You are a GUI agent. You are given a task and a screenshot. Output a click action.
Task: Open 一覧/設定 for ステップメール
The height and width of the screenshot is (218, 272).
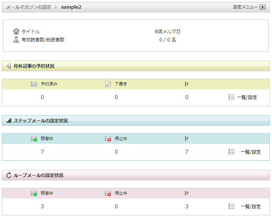[x=250, y=152]
